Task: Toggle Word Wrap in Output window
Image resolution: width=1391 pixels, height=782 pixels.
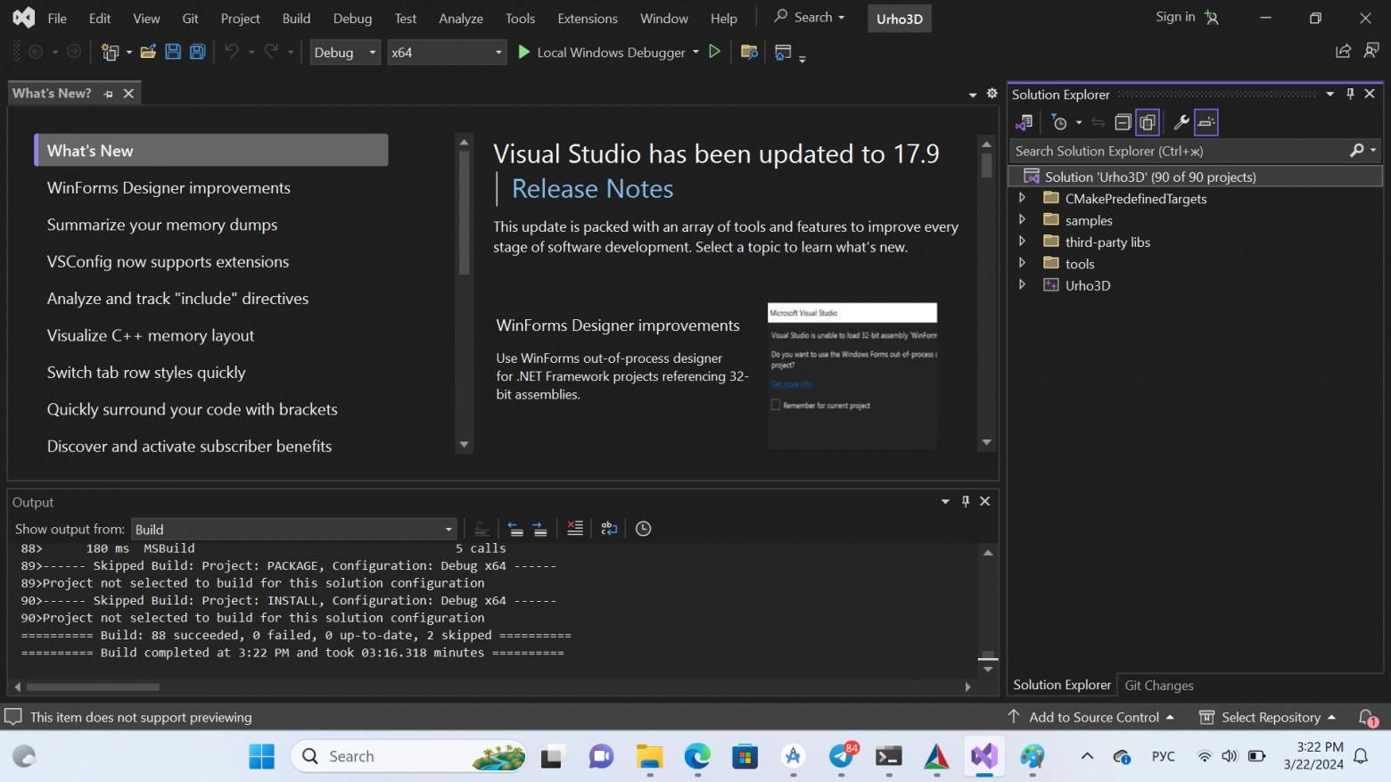Action: (x=609, y=529)
